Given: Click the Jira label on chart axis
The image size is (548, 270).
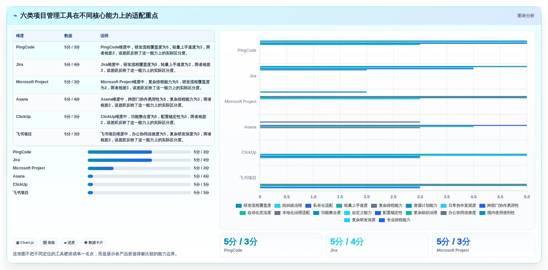Looking at the screenshot, I should pos(253,76).
